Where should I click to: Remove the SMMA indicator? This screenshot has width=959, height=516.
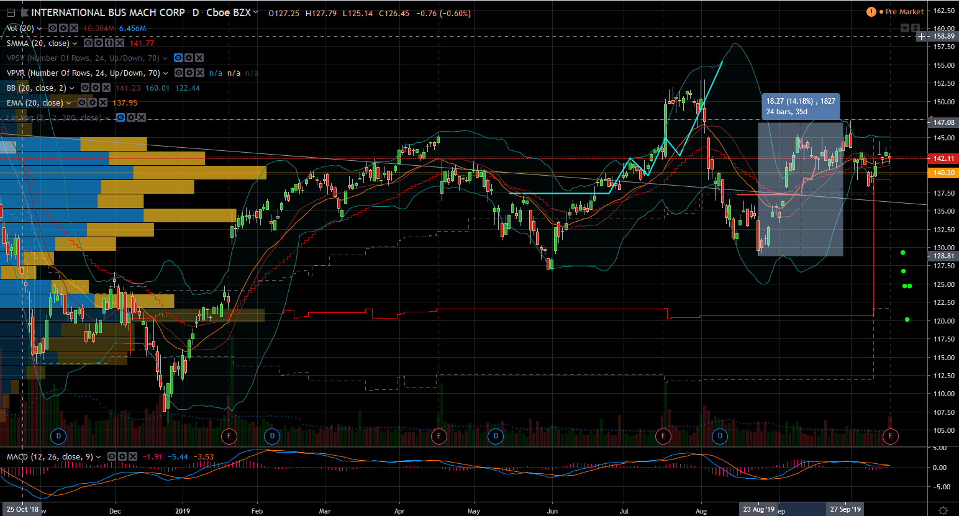120,43
